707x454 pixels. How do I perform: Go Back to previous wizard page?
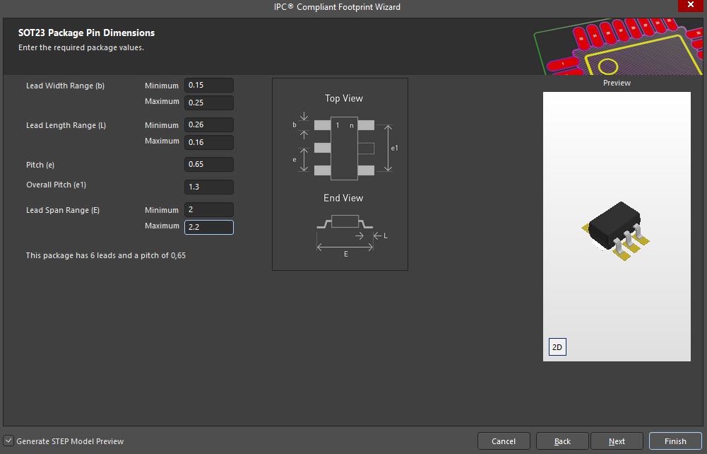click(562, 441)
